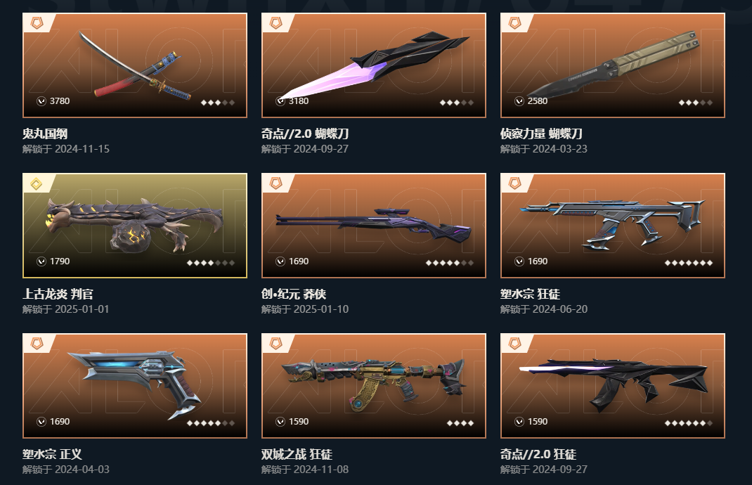Screen dimensions: 752x485
Task: Click the tier badge on 侦察力量 蝴蝶刀 card
Action: tap(514, 22)
